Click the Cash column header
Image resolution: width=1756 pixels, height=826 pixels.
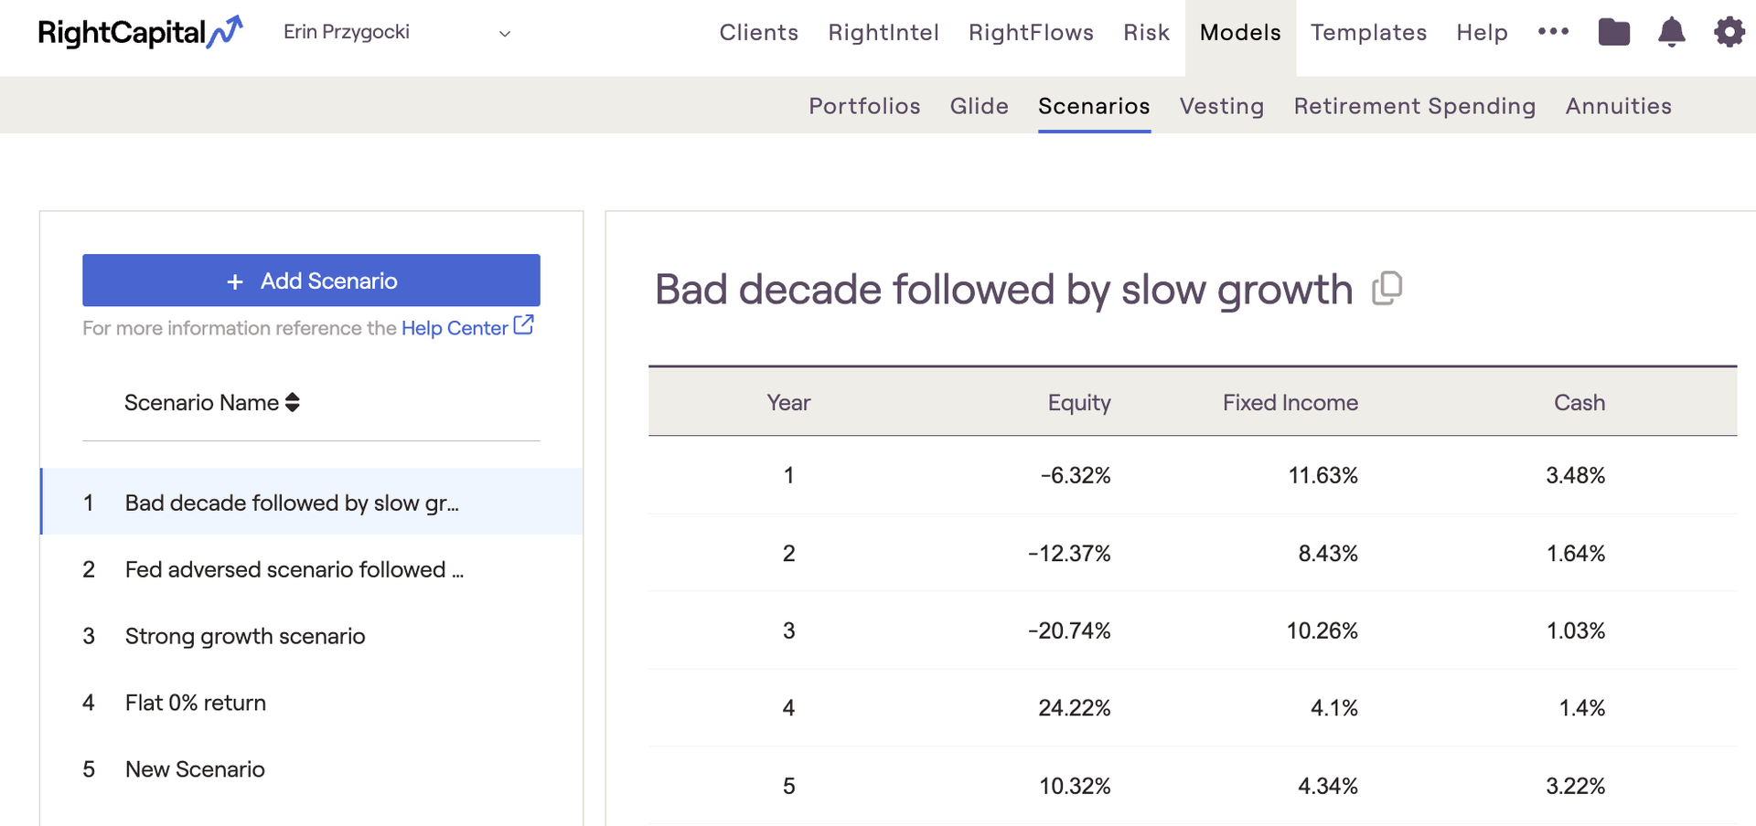point(1579,403)
